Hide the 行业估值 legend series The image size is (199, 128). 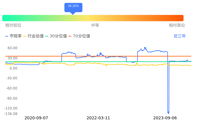33,36
